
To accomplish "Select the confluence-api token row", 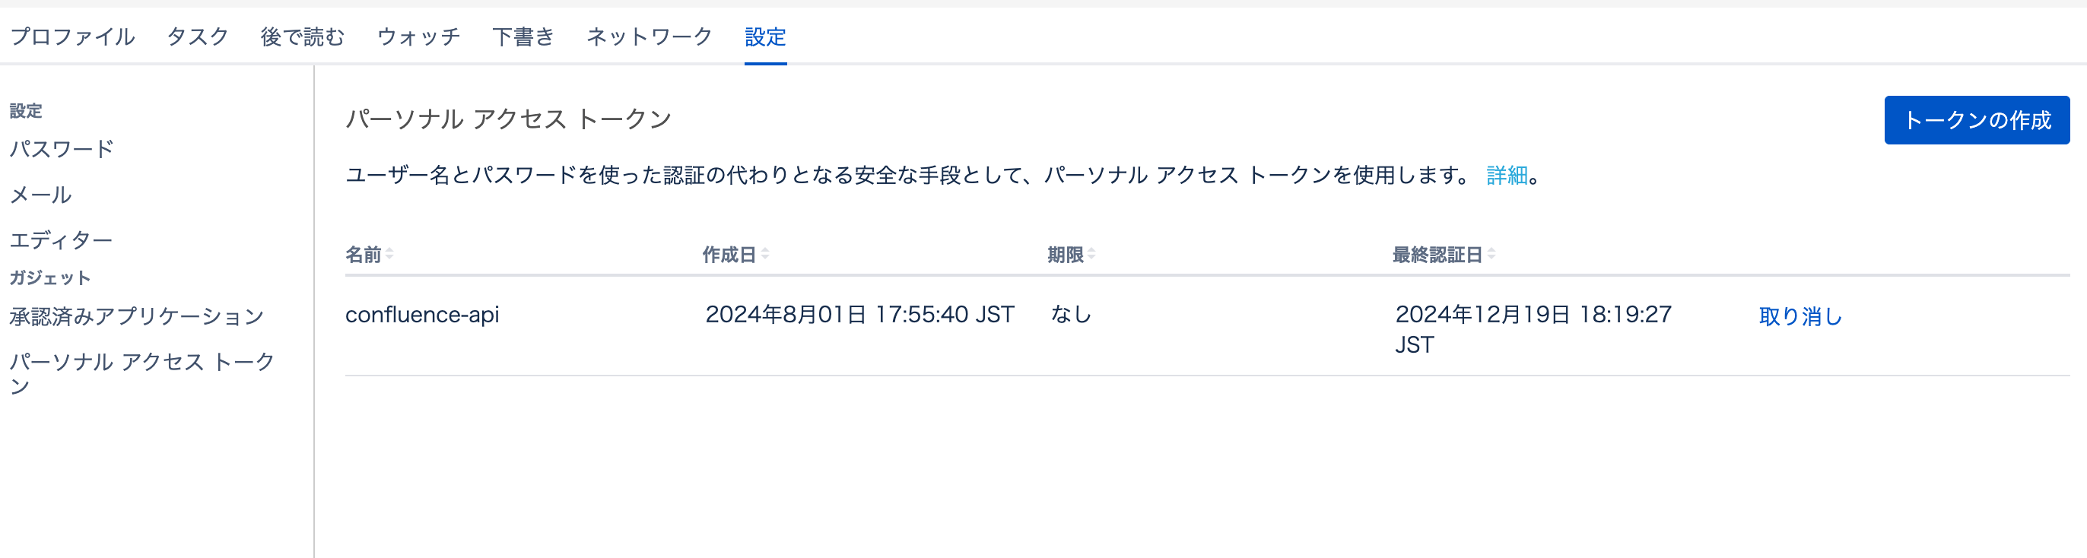I will click(x=424, y=315).
